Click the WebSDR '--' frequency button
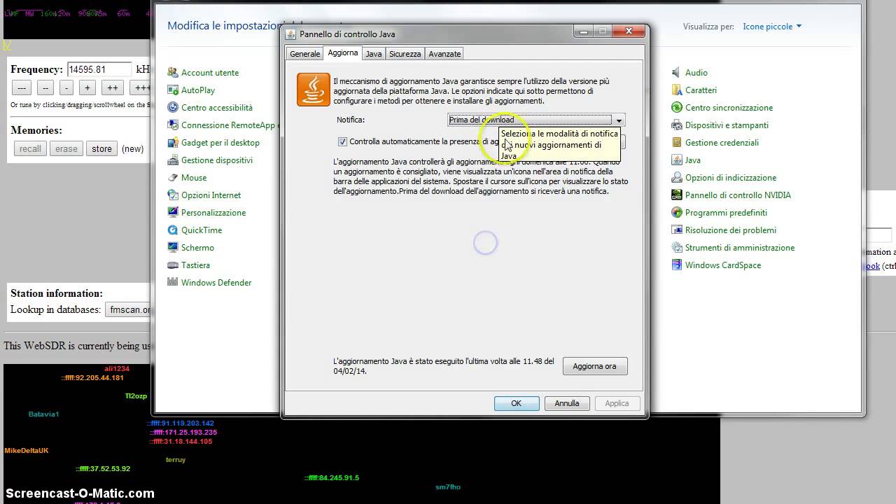The height and width of the screenshot is (504, 896). pyautogui.click(x=45, y=87)
